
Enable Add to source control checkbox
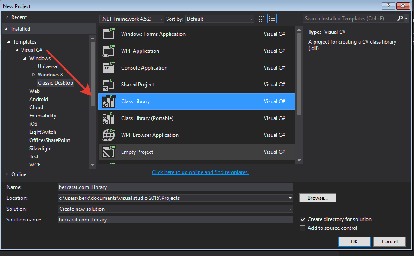click(x=302, y=228)
